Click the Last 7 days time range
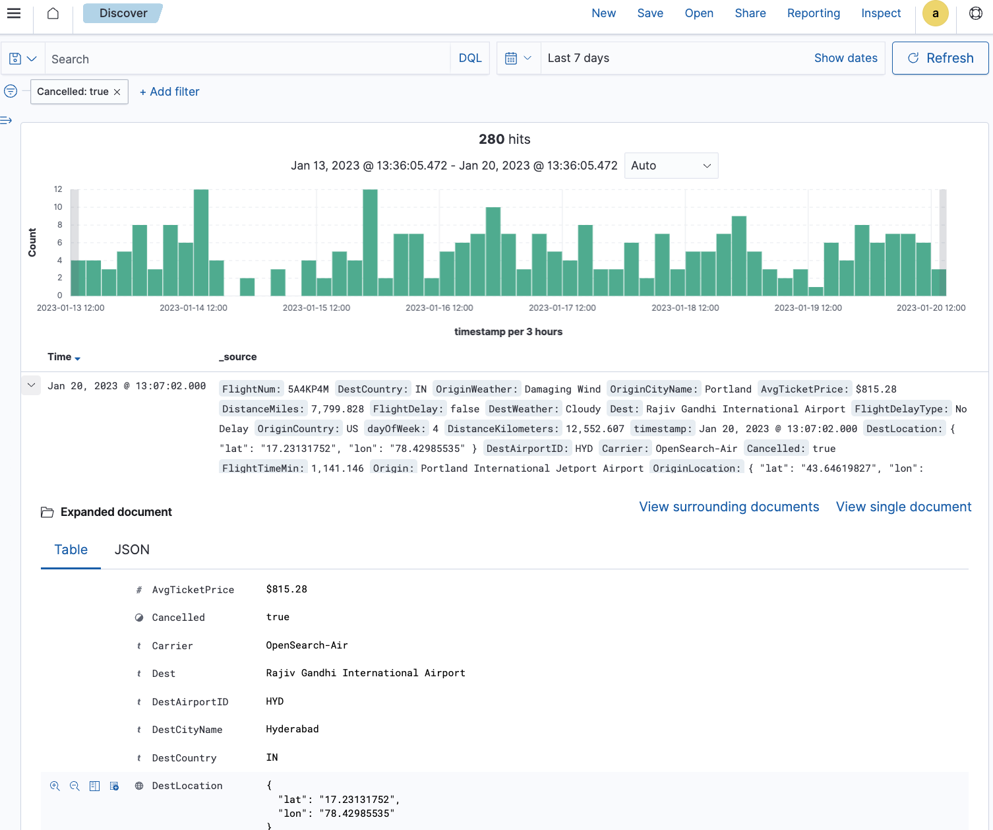 578,58
